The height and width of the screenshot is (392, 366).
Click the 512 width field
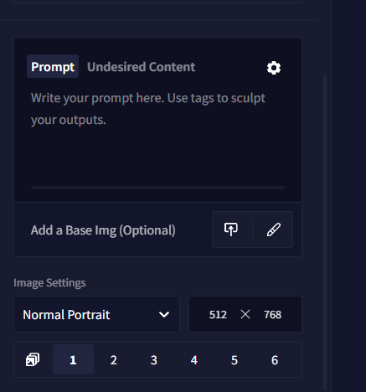coord(218,315)
